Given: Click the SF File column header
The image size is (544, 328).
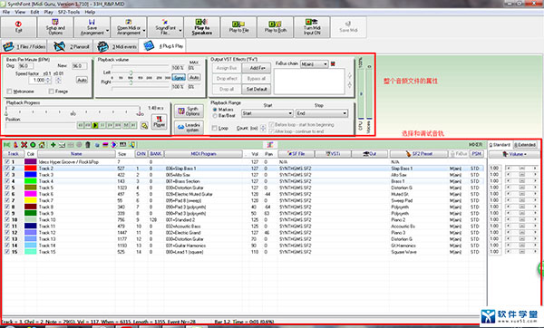Looking at the screenshot, I should point(296,154).
